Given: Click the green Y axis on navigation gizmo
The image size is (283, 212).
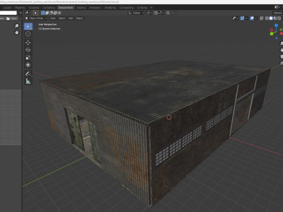Looking at the screenshot, I should (272, 34).
